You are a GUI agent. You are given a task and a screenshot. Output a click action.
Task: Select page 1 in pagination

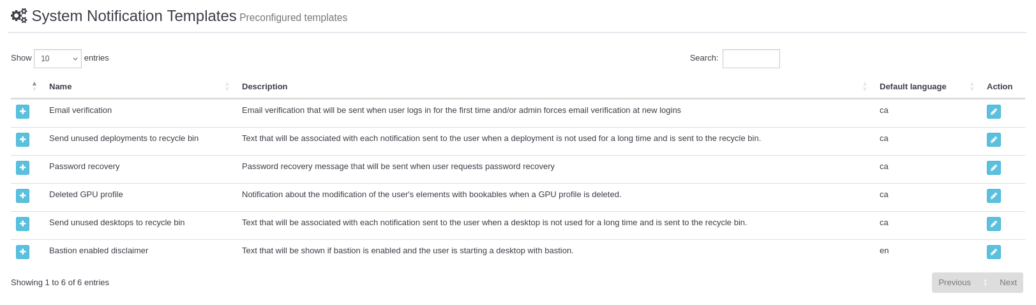pyautogui.click(x=985, y=283)
